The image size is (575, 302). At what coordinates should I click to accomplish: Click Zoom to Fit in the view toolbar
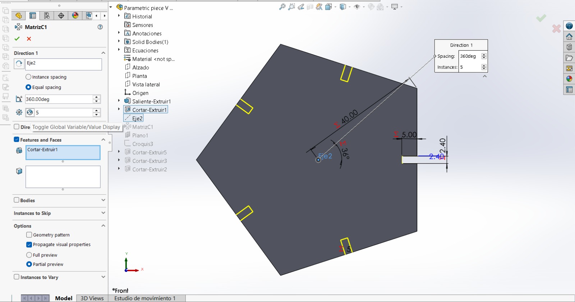click(x=282, y=7)
